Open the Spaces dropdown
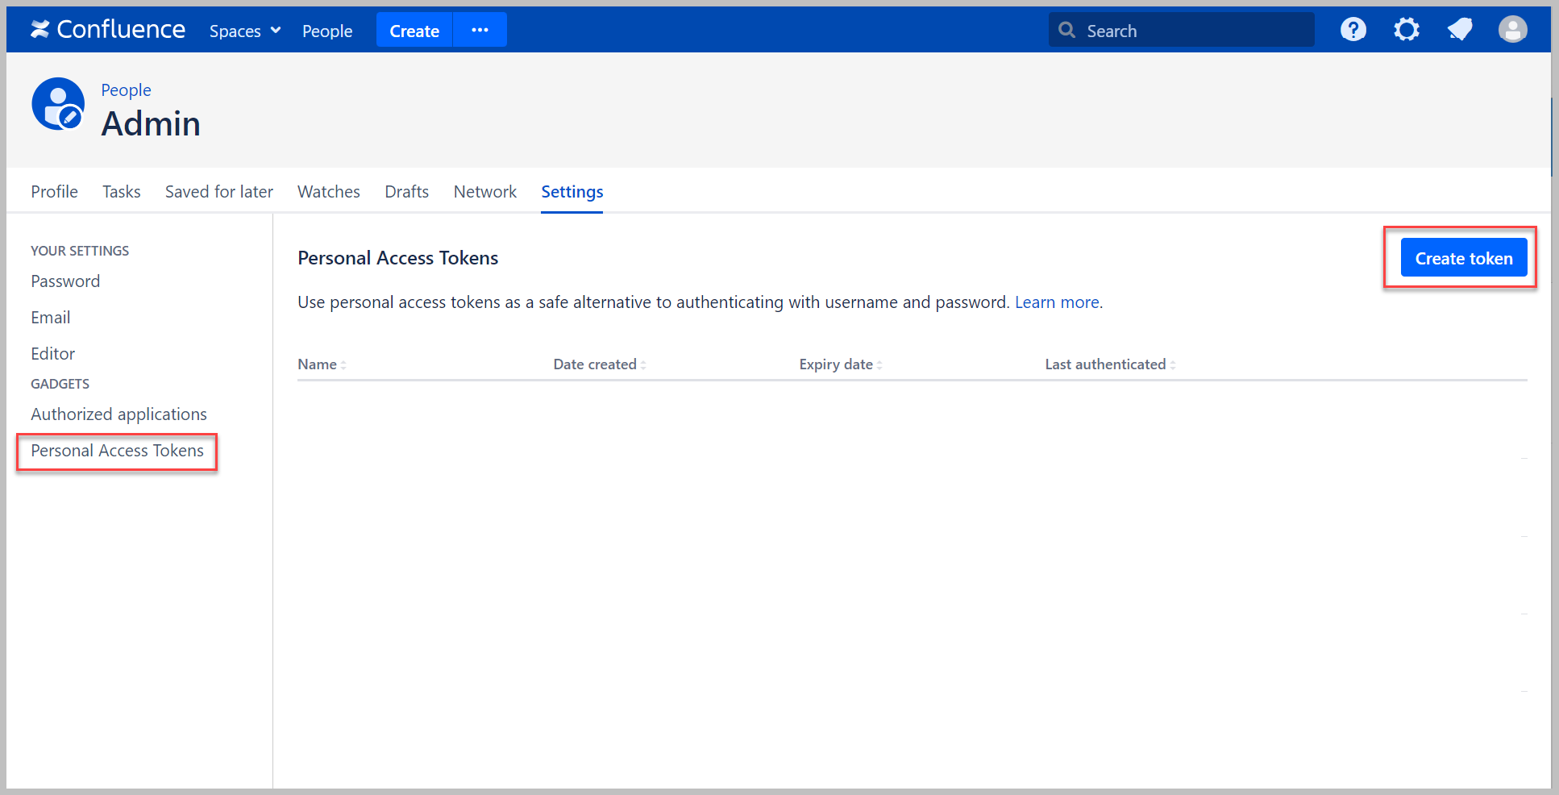1559x795 pixels. [243, 31]
